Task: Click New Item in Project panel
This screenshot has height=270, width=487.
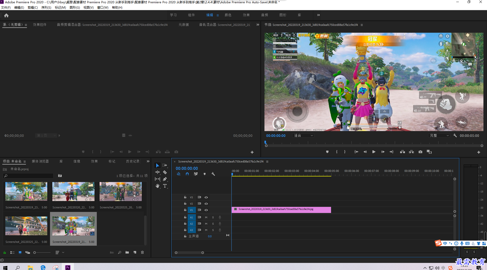Action: (x=135, y=253)
